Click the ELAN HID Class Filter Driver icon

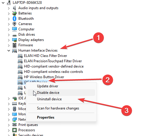[x=20, y=56]
